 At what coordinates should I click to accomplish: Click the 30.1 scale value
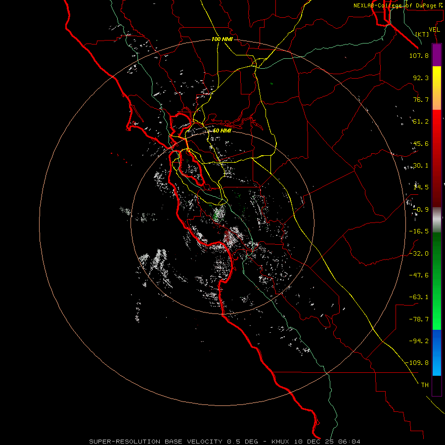[x=421, y=166]
